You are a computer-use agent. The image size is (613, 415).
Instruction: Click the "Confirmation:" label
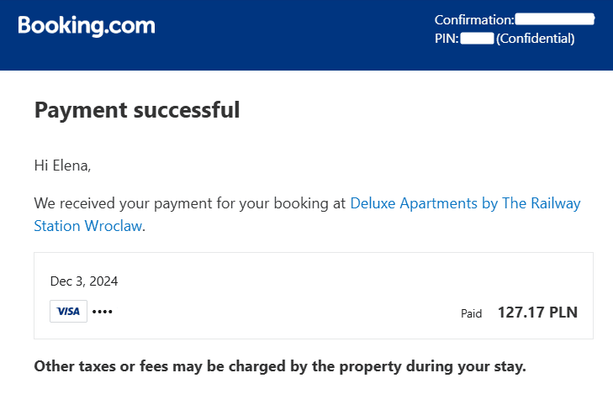pos(473,19)
